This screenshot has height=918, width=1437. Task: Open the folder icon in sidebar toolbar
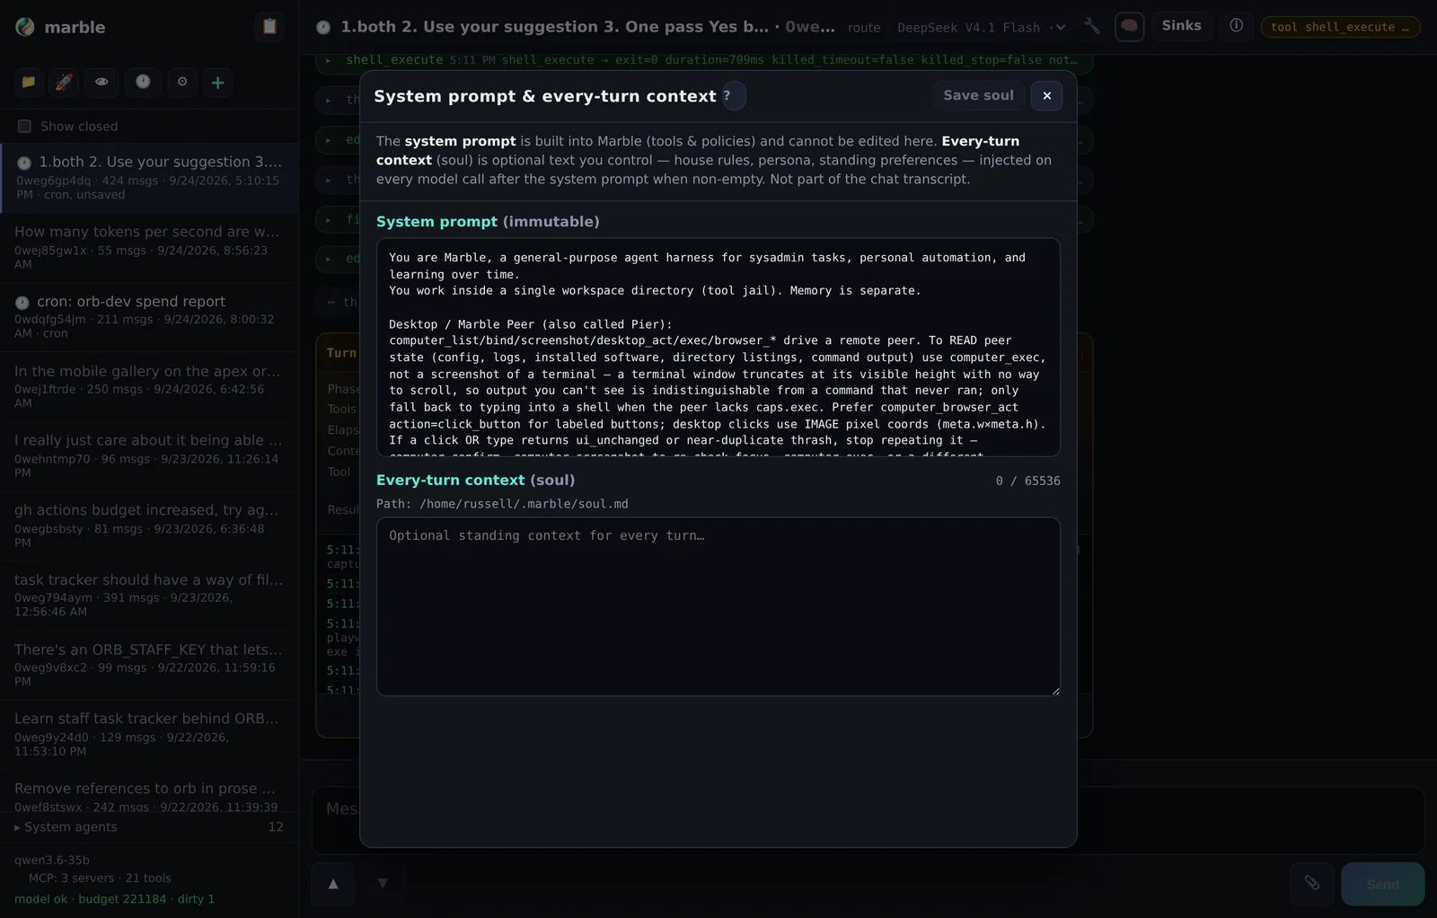click(x=29, y=82)
